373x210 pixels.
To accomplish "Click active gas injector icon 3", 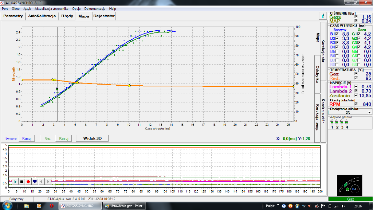I will [342, 122].
